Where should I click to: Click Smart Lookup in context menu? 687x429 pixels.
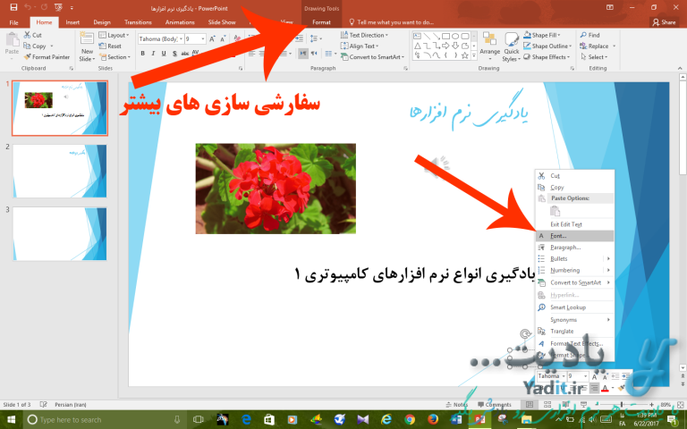tap(575, 307)
